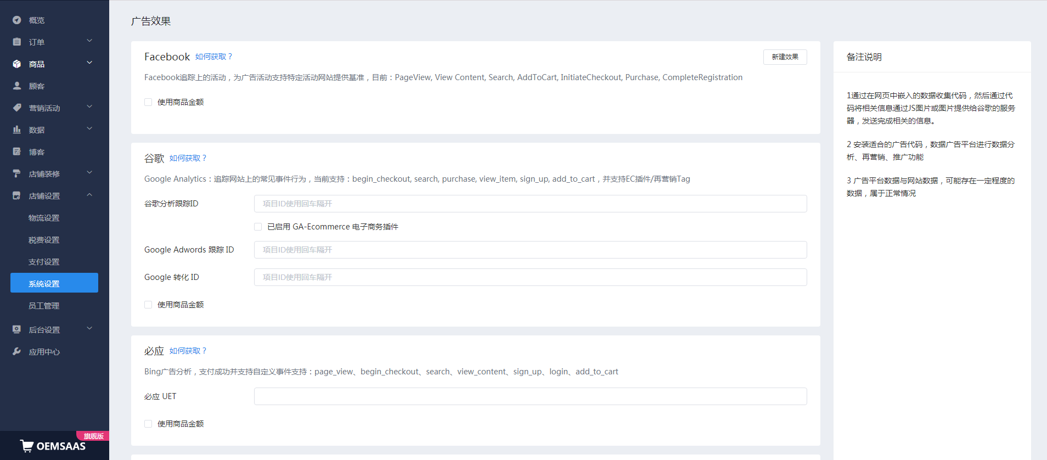The image size is (1047, 460).
Task: Click the 新建效果 button
Action: pyautogui.click(x=785, y=57)
